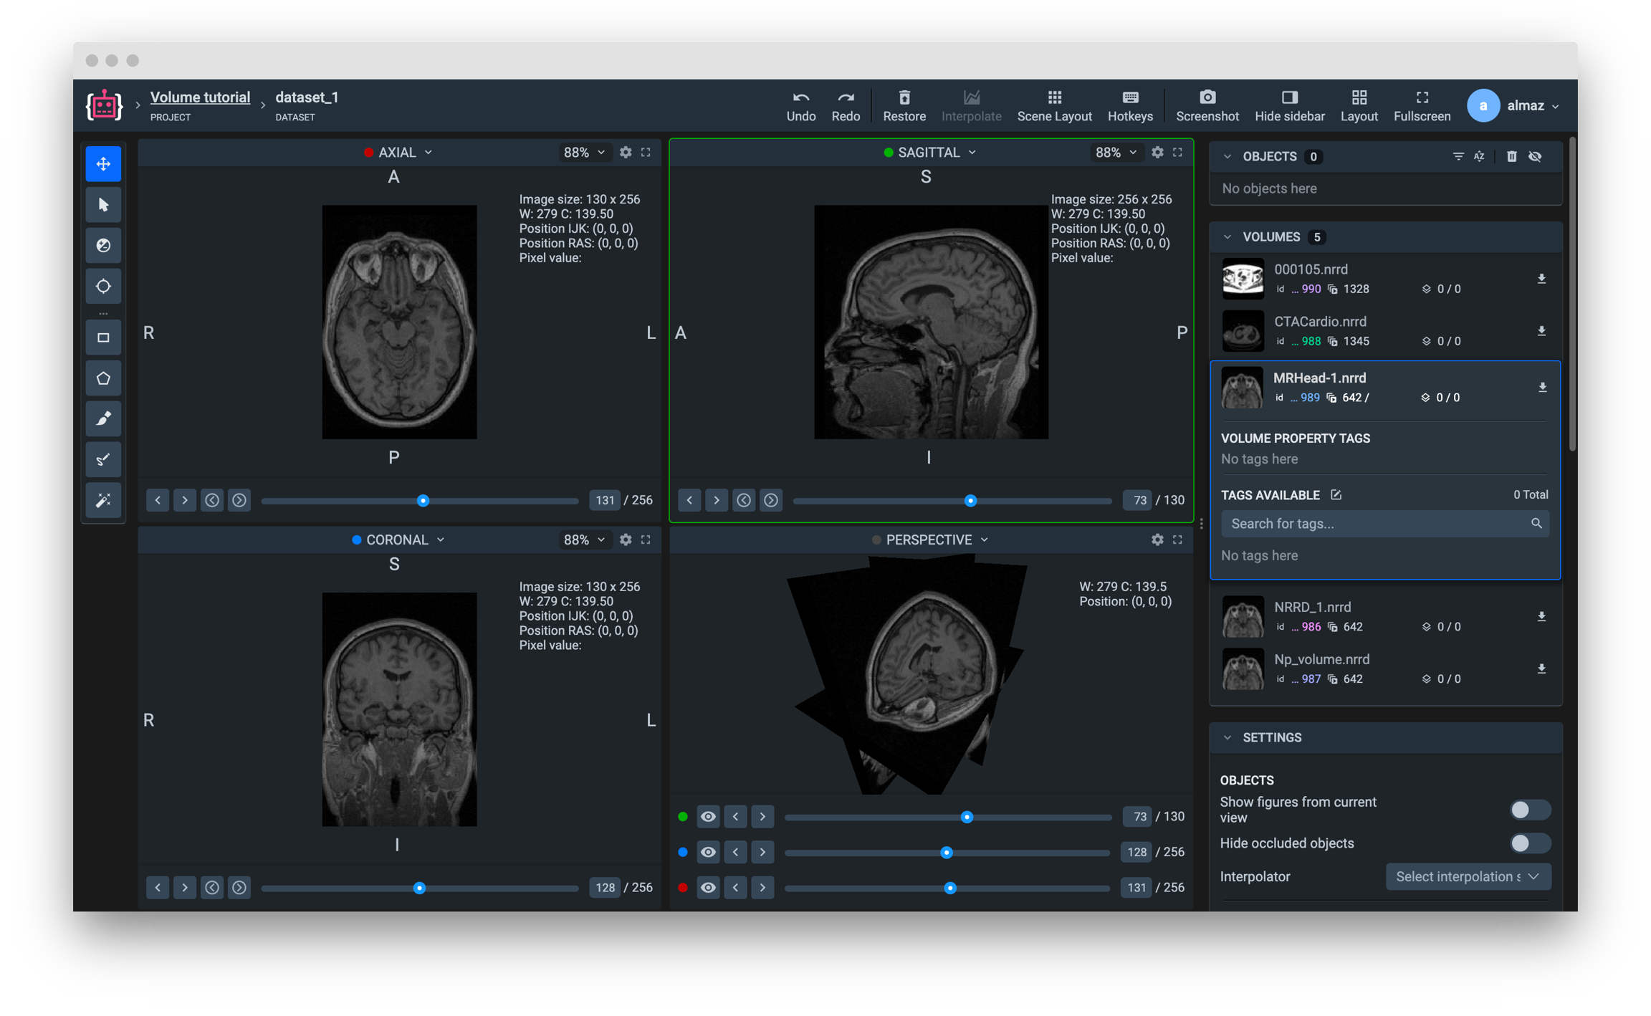Image resolution: width=1651 pixels, height=1016 pixels.
Task: Download the CTACardio.nrrd volume
Action: [x=1541, y=331]
